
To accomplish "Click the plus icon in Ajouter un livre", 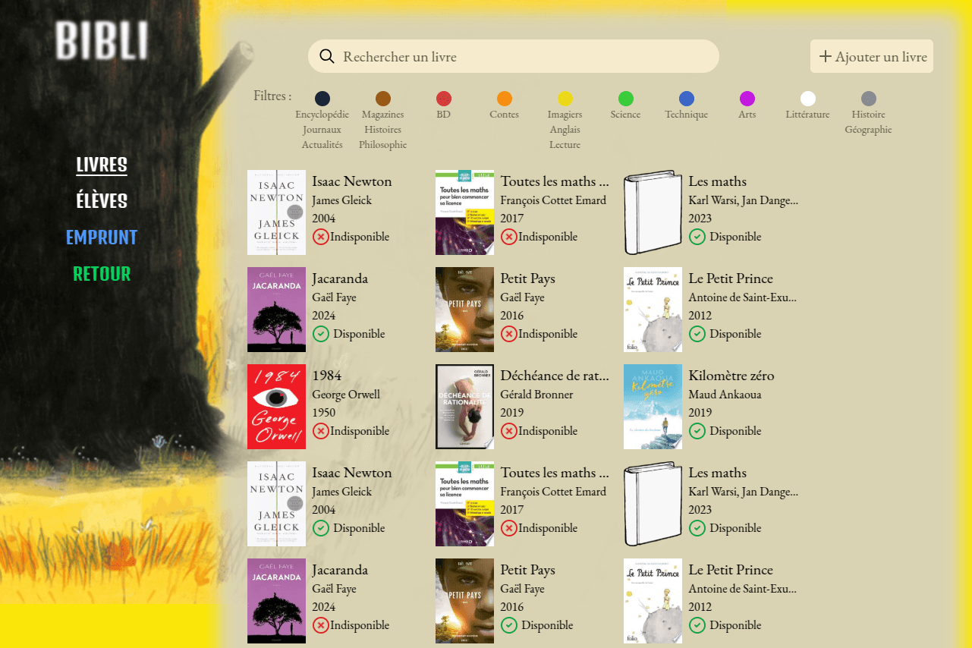I will coord(825,57).
